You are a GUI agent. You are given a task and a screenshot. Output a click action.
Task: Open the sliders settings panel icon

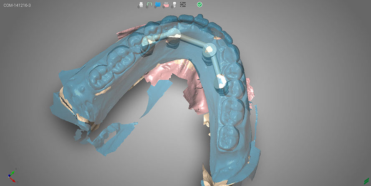[183, 5]
